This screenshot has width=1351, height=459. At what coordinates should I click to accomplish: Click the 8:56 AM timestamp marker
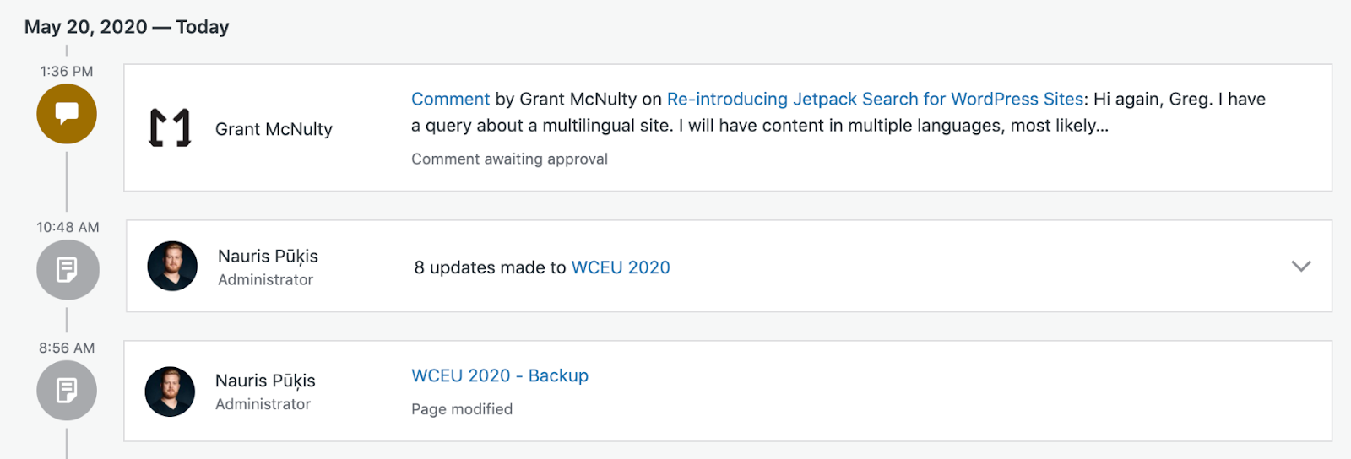click(x=67, y=348)
